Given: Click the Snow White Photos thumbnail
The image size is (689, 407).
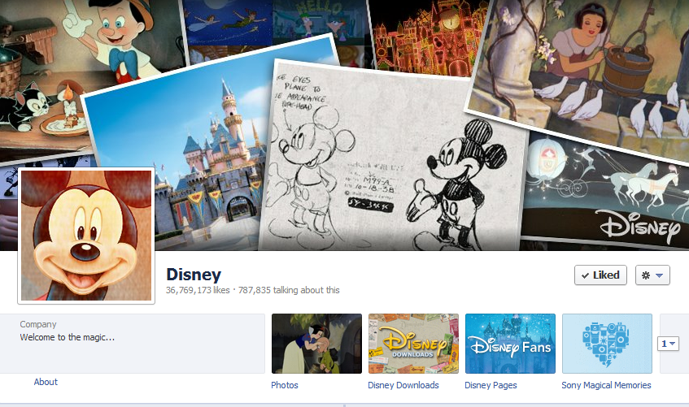Looking at the screenshot, I should [316, 344].
